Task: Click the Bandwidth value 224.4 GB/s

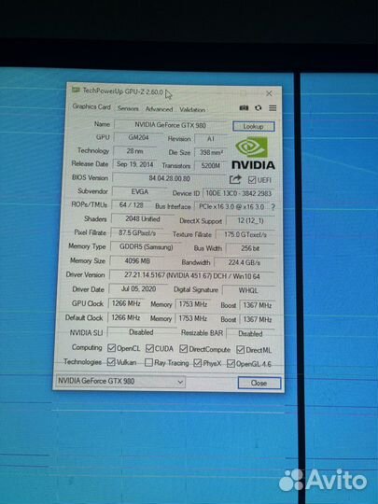Action: coord(245,262)
